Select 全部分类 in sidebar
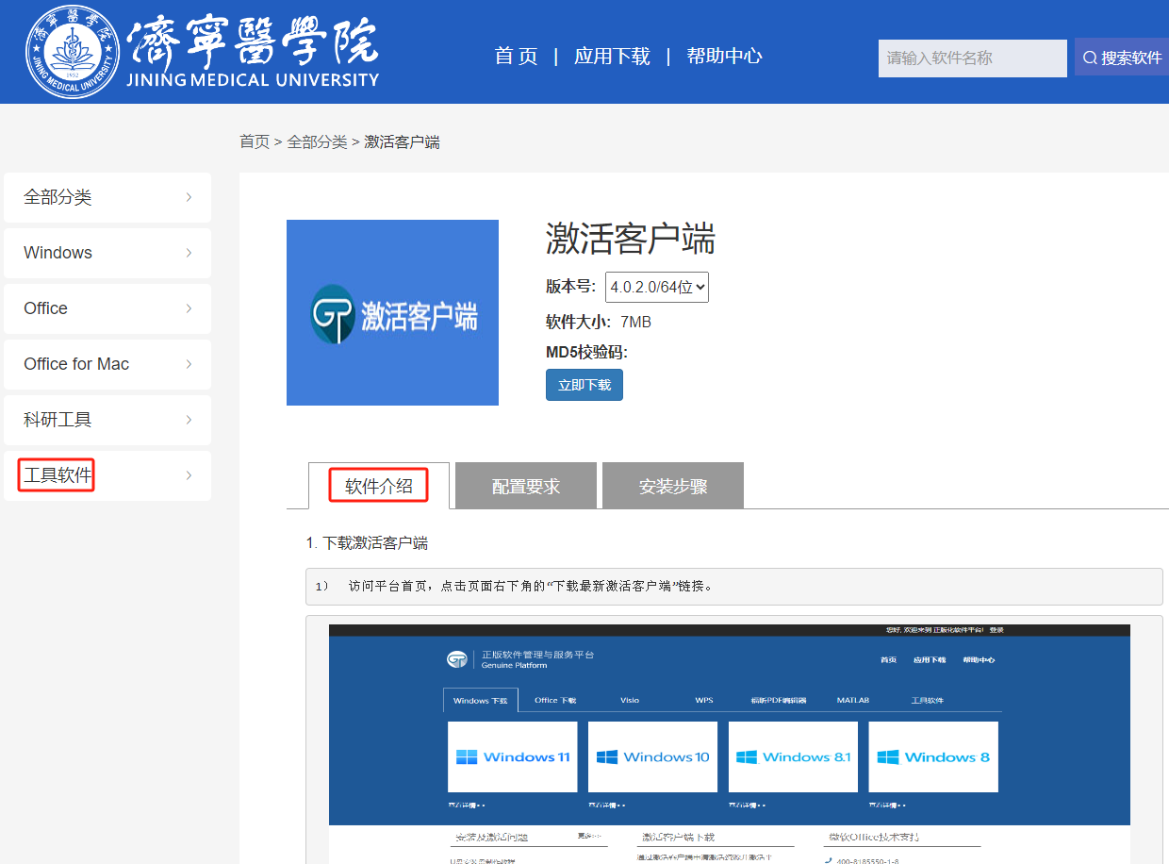 pos(107,197)
